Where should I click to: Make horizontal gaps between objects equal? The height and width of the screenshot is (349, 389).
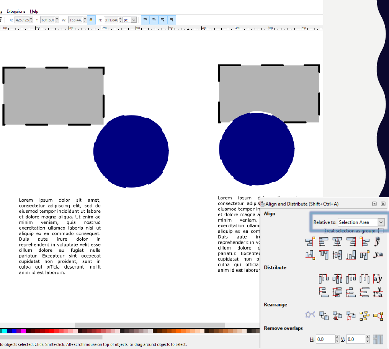click(364, 279)
